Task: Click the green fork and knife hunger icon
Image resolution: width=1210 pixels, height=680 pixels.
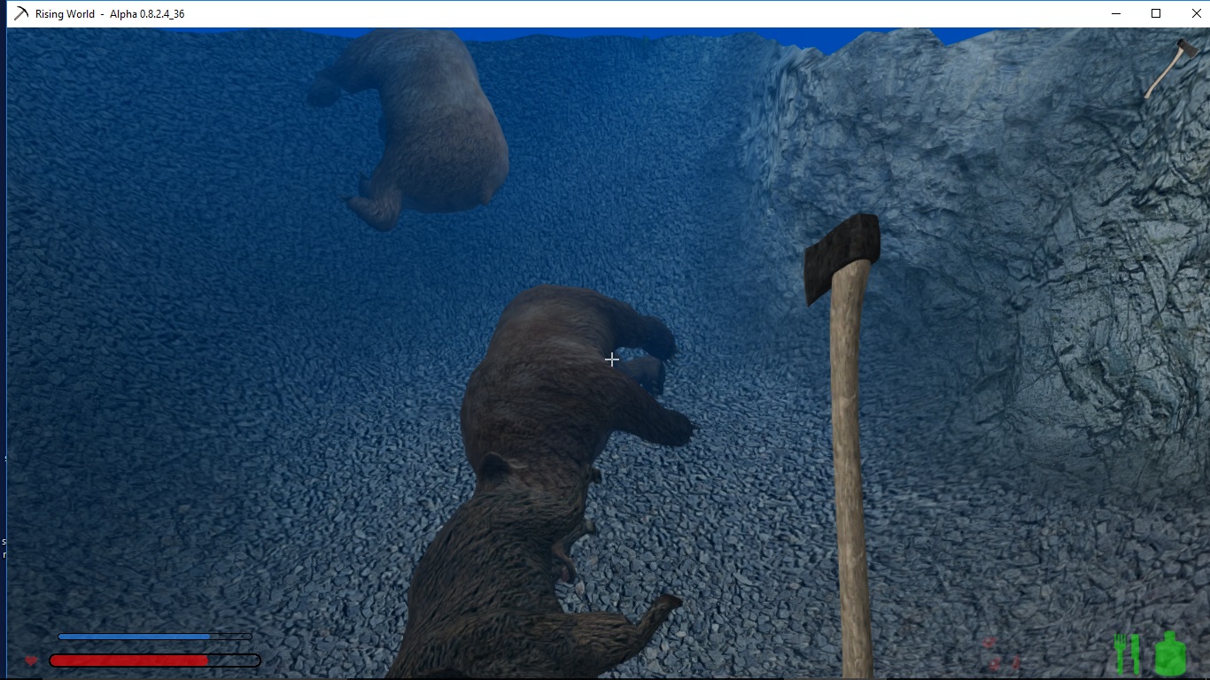Action: click(1126, 653)
